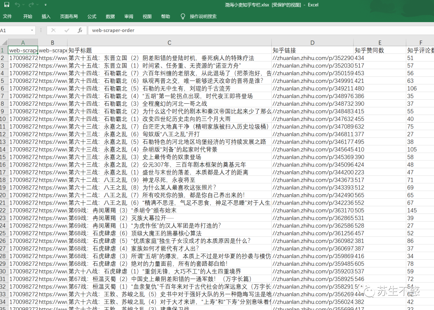The image size is (434, 310).
Task: Click cell A1 web-scraper-order
Action: pos(23,50)
